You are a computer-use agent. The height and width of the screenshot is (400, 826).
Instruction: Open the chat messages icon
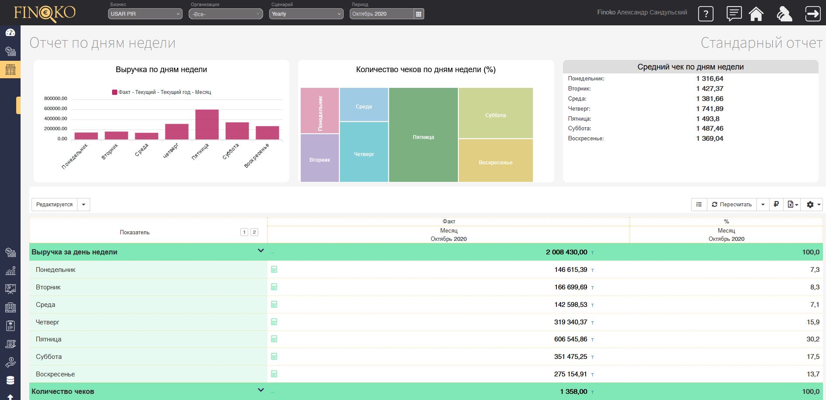pyautogui.click(x=734, y=14)
